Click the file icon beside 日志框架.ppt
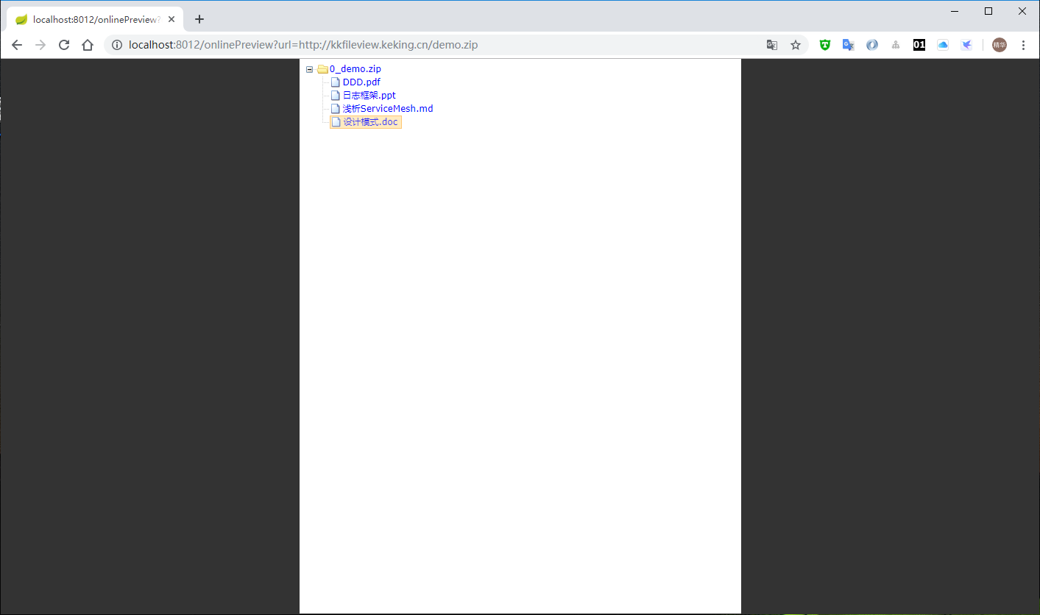 (x=336, y=95)
